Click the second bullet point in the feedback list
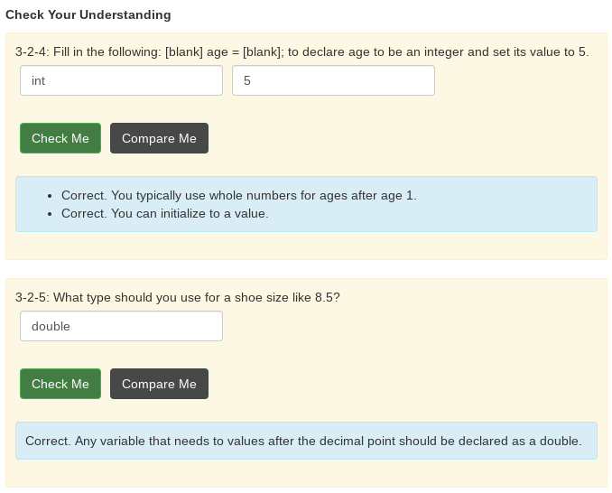 coord(49,214)
